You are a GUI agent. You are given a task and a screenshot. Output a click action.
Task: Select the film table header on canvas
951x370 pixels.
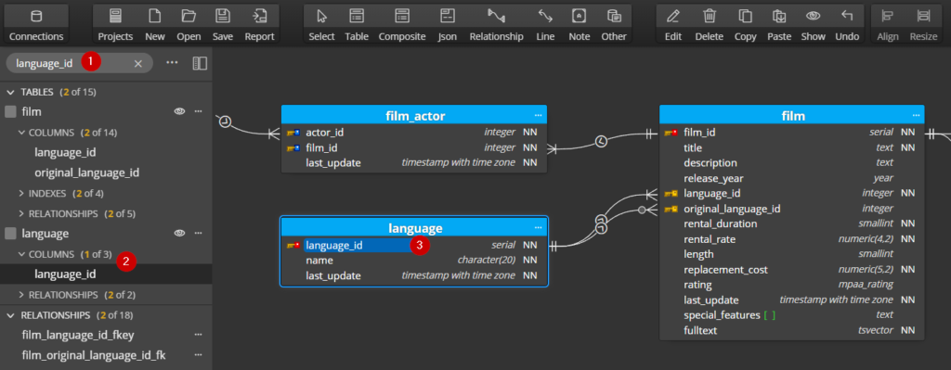pyautogui.click(x=792, y=115)
